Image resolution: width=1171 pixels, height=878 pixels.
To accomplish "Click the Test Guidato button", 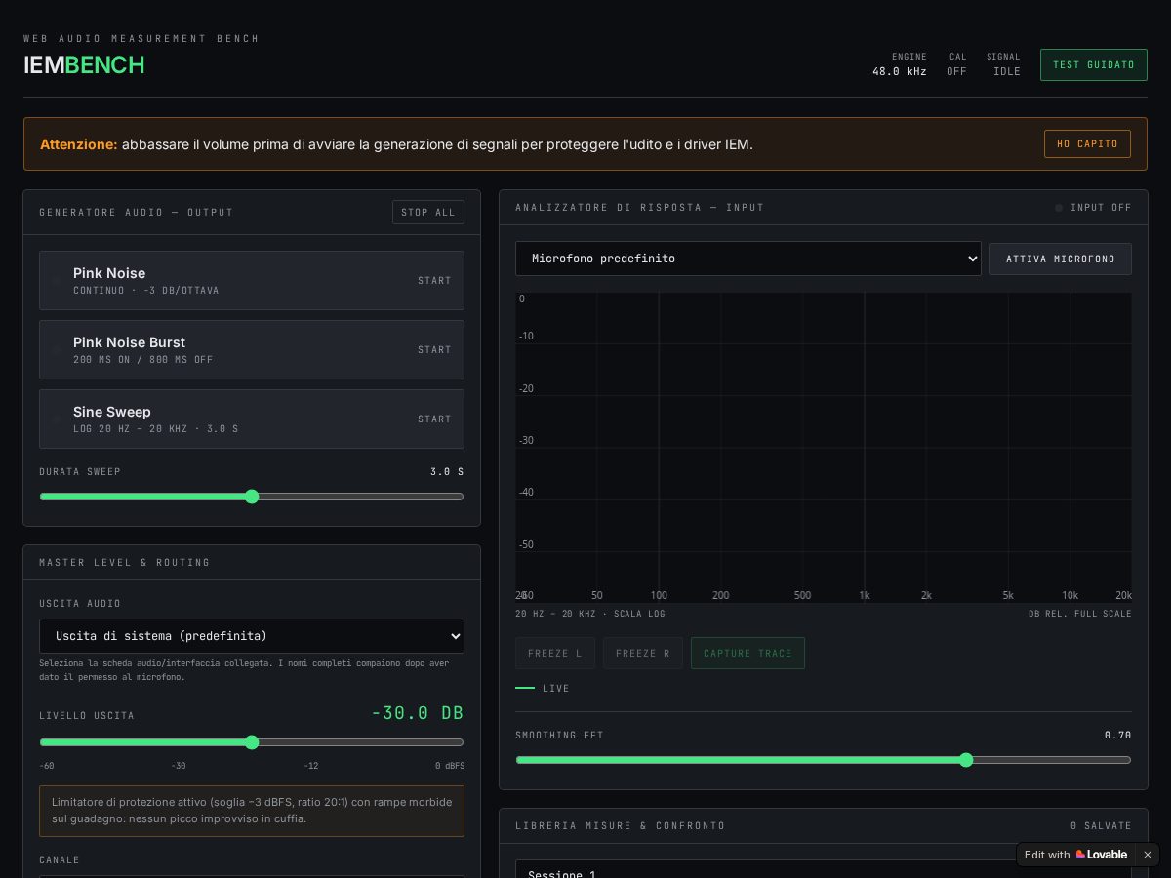I will click(x=1093, y=65).
